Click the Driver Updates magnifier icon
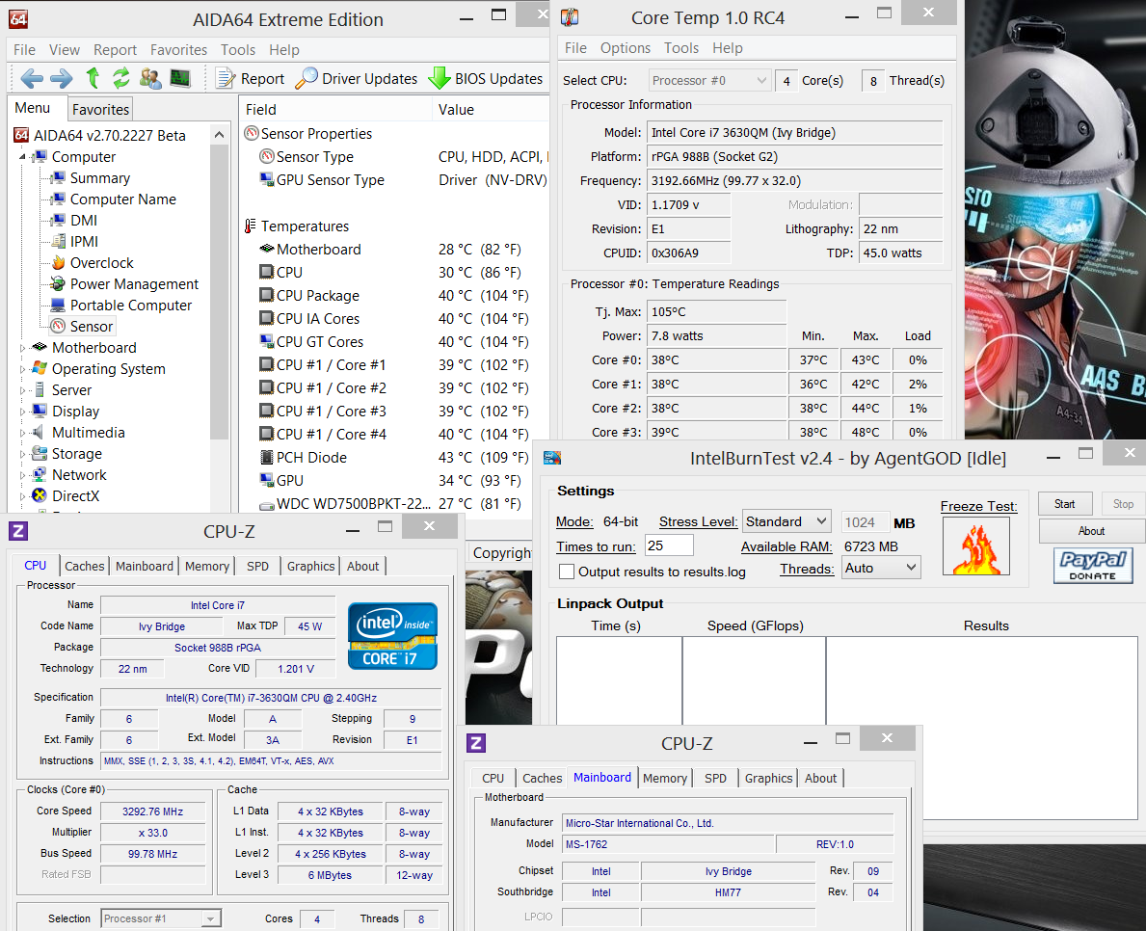 [x=306, y=78]
